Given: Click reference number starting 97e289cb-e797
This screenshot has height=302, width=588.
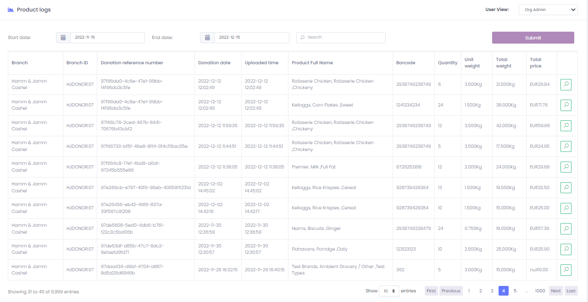Looking at the screenshot, I should coord(145,187).
